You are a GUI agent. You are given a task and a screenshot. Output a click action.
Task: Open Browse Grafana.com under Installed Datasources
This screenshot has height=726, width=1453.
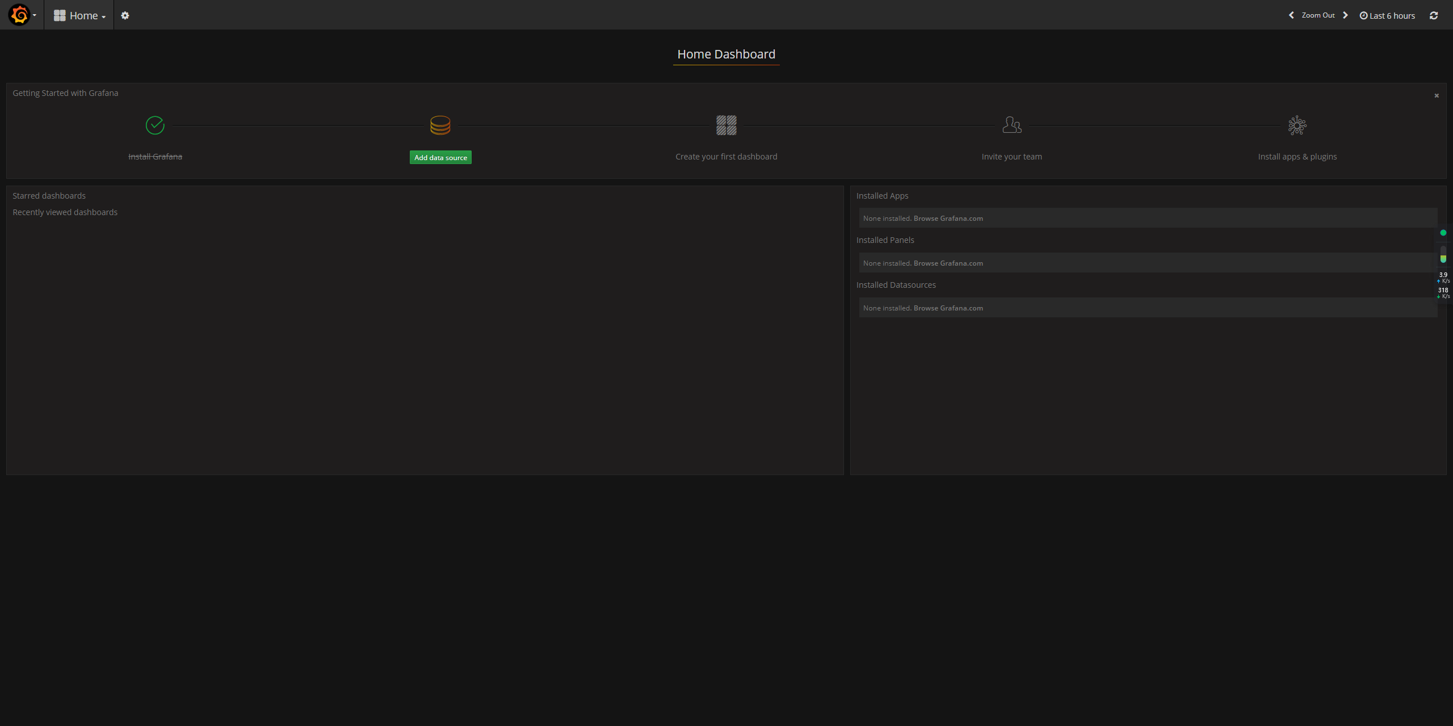click(x=948, y=308)
